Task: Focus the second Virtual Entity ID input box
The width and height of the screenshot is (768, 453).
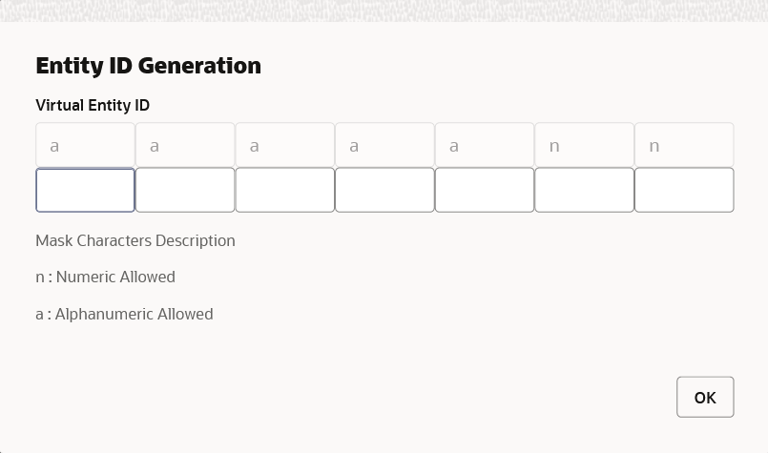Action: point(185,190)
